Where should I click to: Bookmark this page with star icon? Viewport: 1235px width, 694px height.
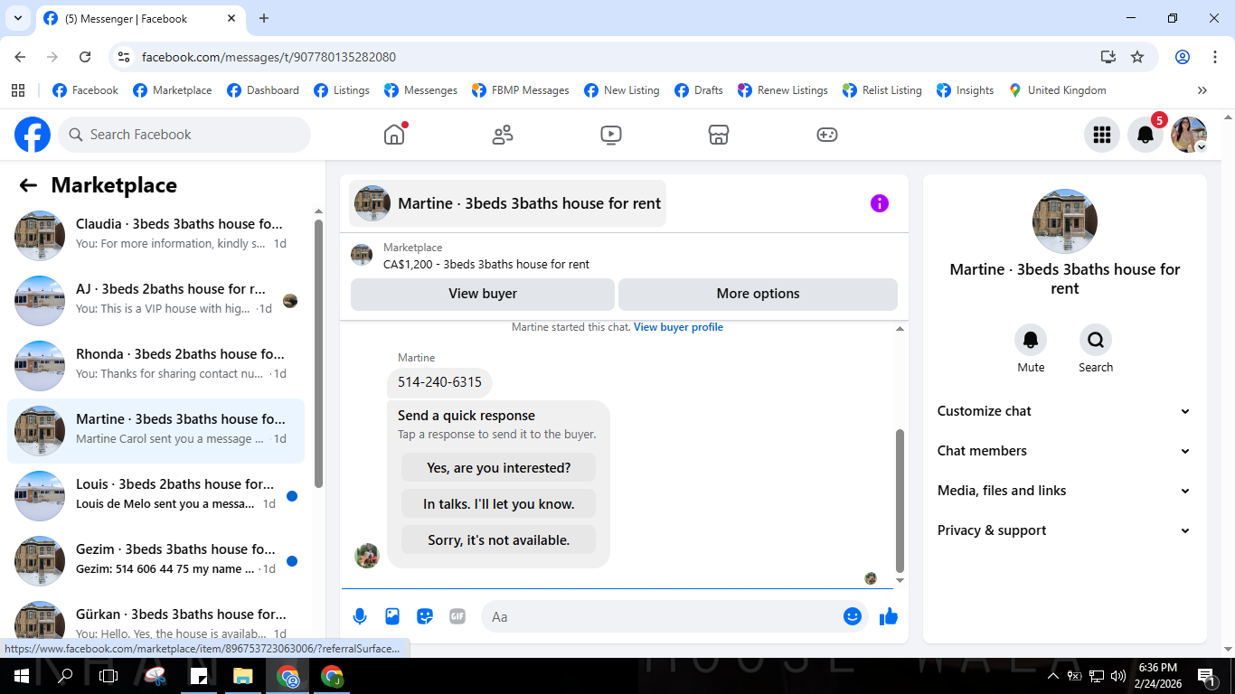pos(1137,57)
